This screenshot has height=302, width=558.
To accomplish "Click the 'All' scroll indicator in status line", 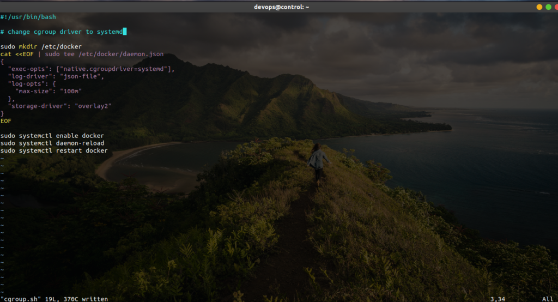I will (x=547, y=299).
